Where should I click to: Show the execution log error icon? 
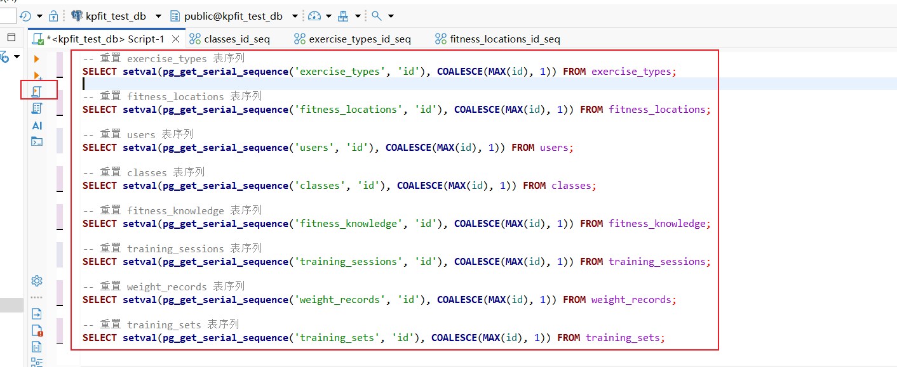[37, 330]
